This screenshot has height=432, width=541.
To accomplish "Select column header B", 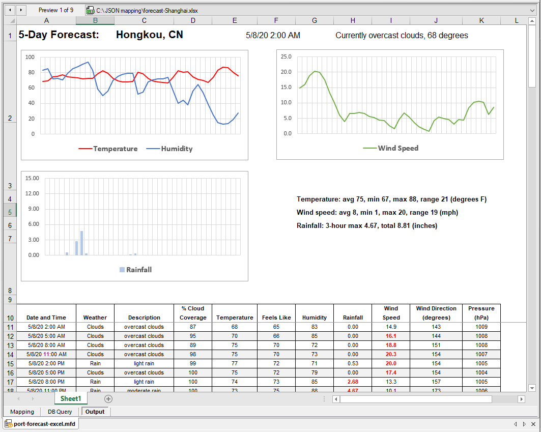I will (x=95, y=20).
